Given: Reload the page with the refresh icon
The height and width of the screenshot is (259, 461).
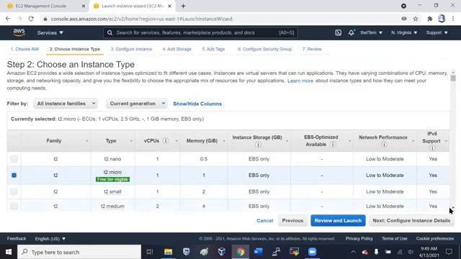Looking at the screenshot, I should tap(31, 19).
